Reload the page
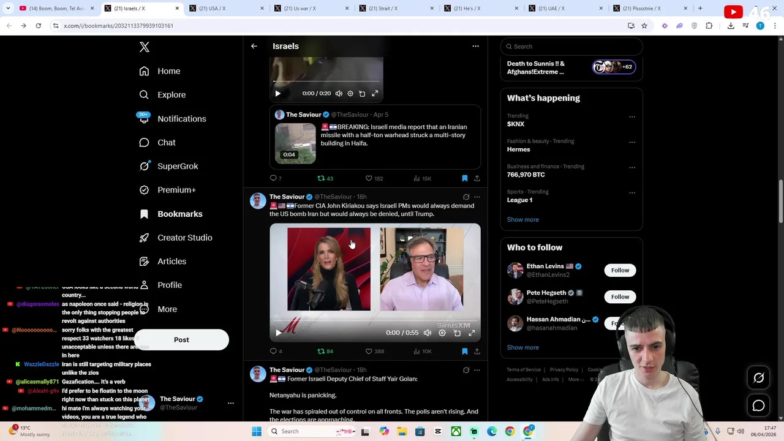Screen dimensions: 784x441 (38, 26)
